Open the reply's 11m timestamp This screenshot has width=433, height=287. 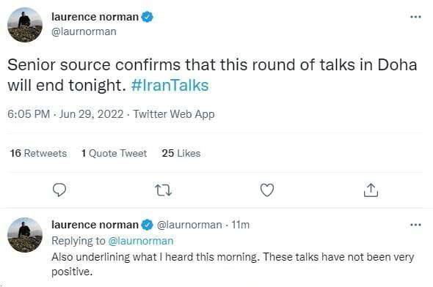[241, 225]
